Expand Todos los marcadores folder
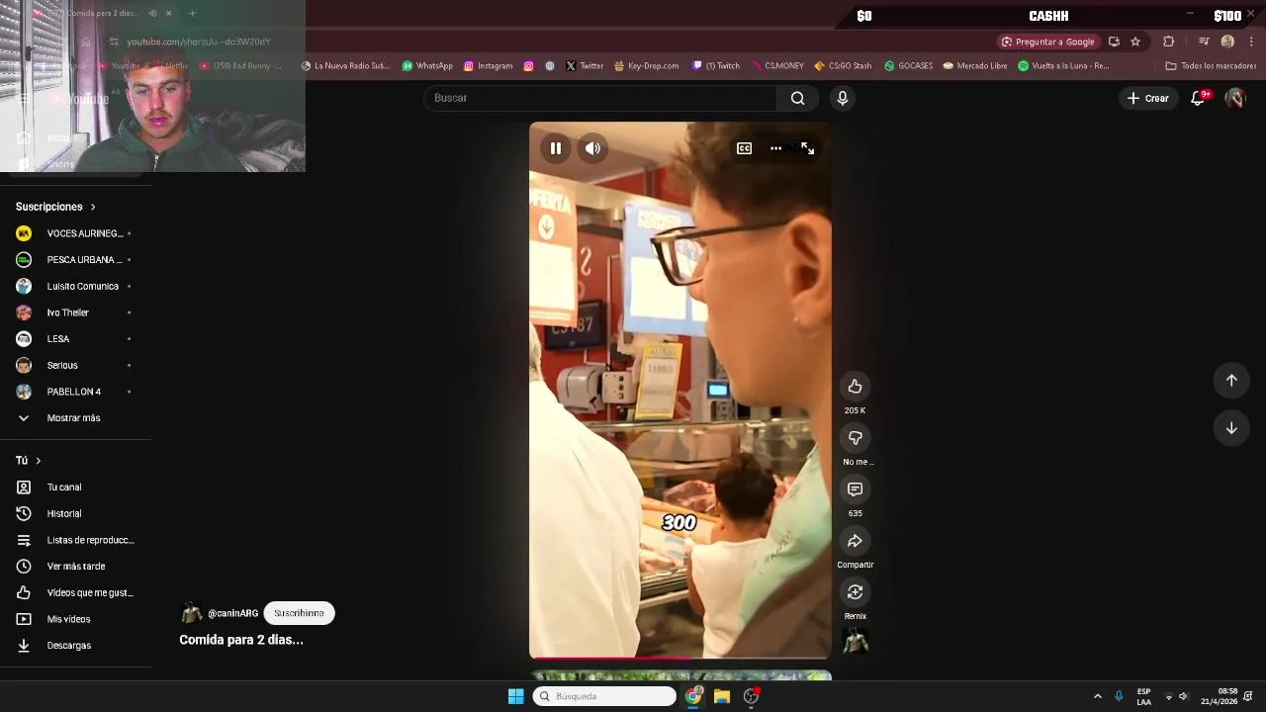The image size is (1266, 712). [1211, 66]
